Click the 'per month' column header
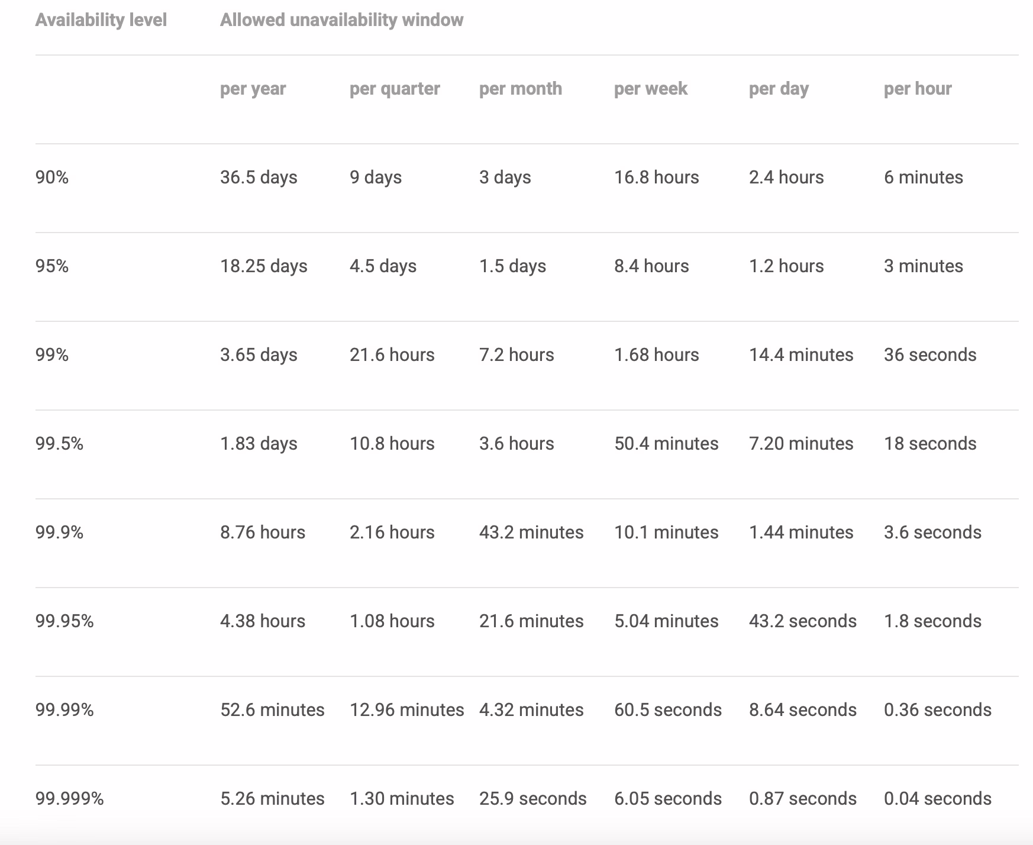 [520, 89]
